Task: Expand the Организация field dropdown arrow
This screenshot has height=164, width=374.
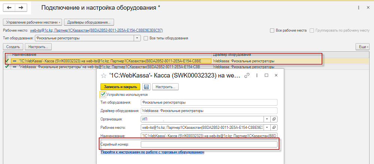Action: pos(267,119)
